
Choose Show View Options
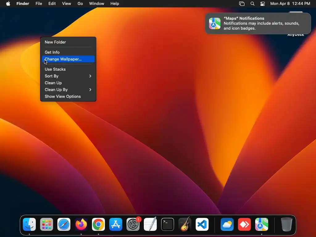[x=68, y=97]
